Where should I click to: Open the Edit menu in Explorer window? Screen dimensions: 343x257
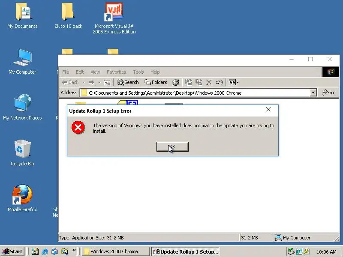(x=80, y=72)
